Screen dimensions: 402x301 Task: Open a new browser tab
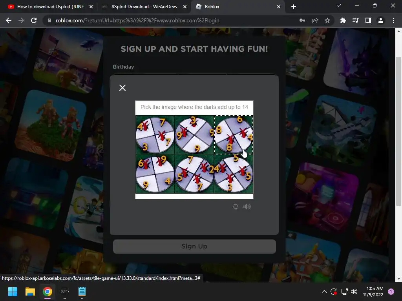(294, 7)
